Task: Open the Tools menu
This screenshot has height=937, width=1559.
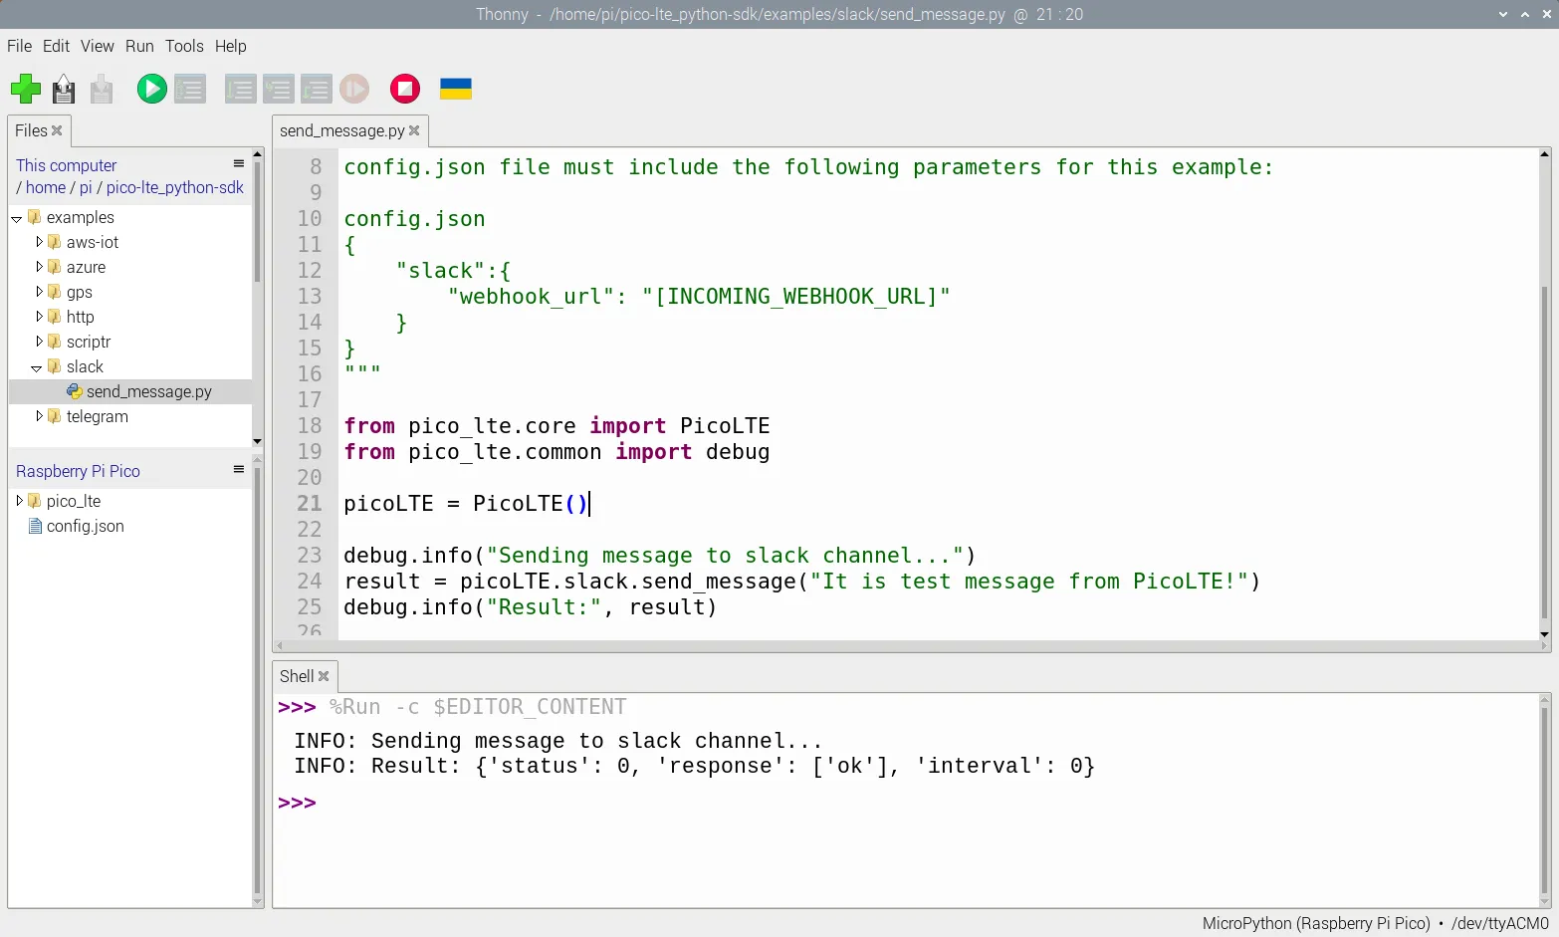Action: coord(184,46)
